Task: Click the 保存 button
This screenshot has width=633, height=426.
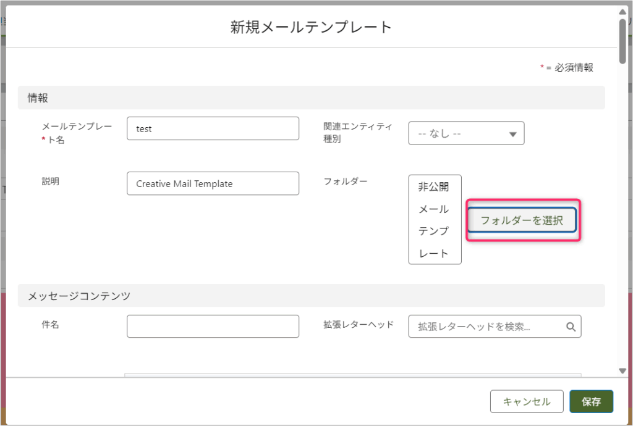Action: pyautogui.click(x=591, y=401)
